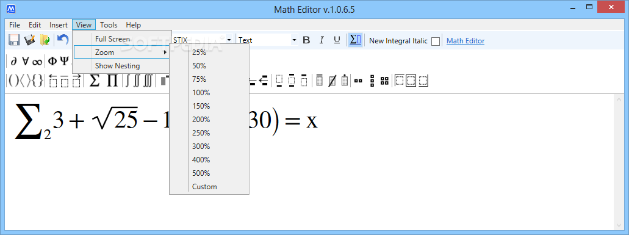This screenshot has height=235, width=629.
Task: Insert box with bar below template
Action: click(x=279, y=81)
